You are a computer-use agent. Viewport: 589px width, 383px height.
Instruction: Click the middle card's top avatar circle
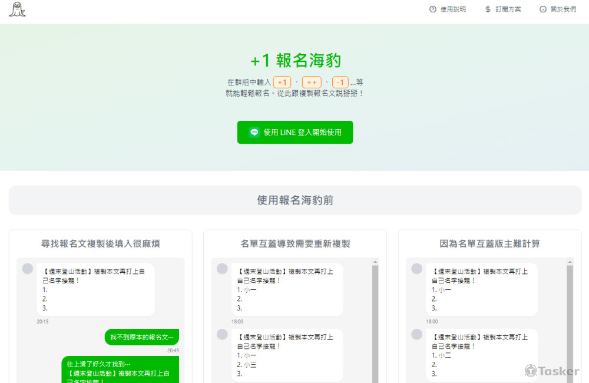(222, 269)
